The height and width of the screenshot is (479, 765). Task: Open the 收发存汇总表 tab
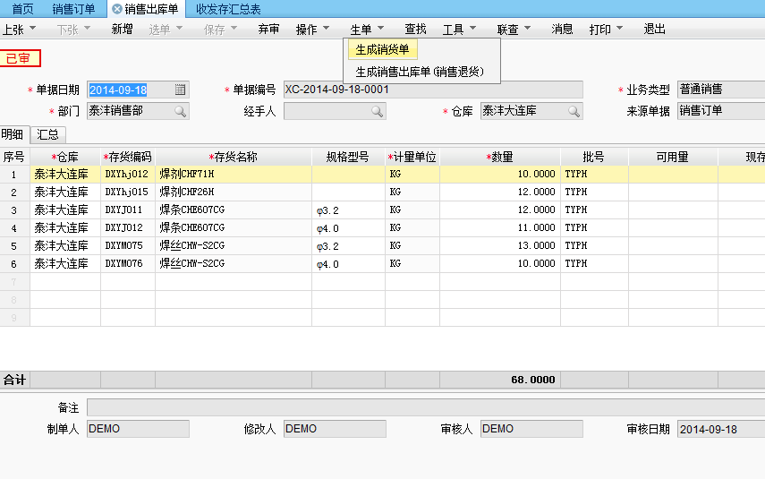[x=228, y=8]
